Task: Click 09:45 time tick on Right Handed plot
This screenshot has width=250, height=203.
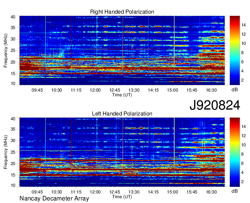Action: point(37,90)
